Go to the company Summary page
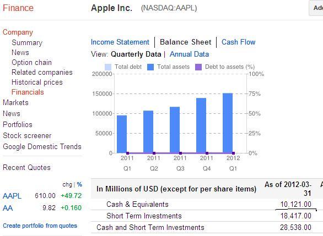The height and width of the screenshot is (236, 323). [x=27, y=42]
